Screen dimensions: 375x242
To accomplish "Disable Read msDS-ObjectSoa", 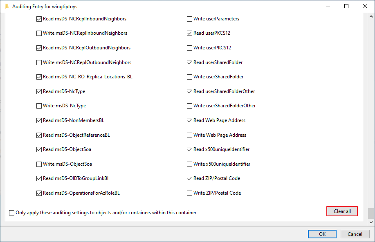I will click(x=39, y=149).
